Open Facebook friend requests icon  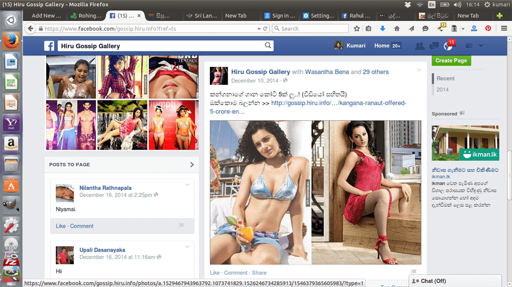pos(419,46)
